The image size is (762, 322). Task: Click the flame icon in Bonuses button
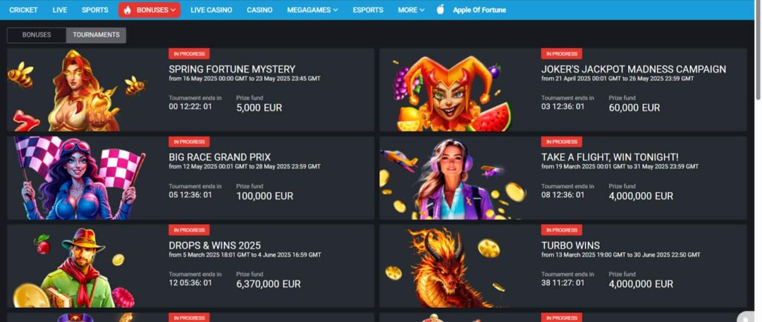point(127,10)
